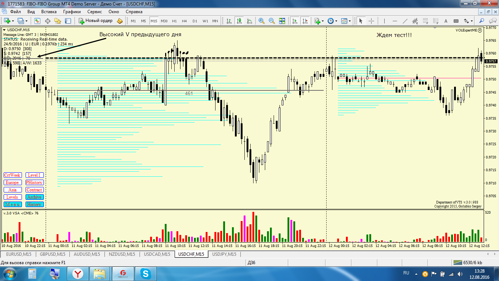The height and width of the screenshot is (281, 499).
Task: Draw a trendline
Action: click(405, 21)
